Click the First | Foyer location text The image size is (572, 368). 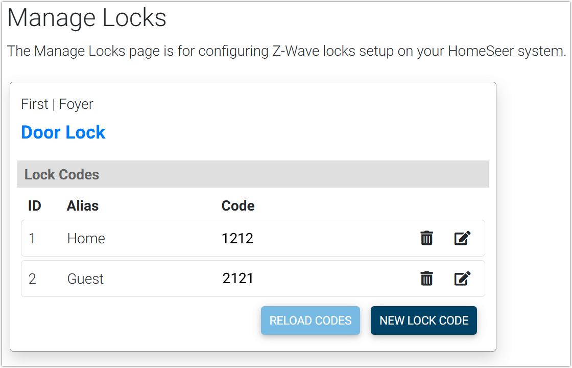[57, 104]
